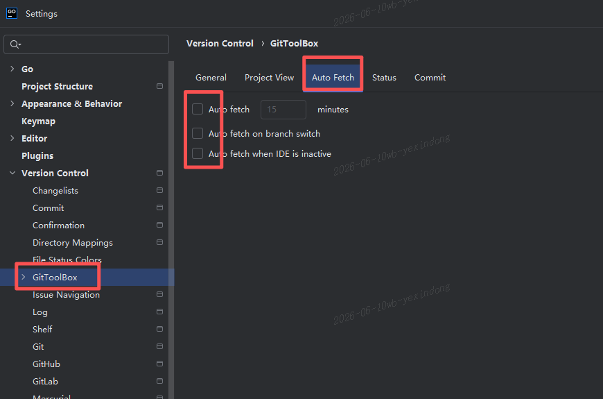Click Version Control in the breadcrumb
This screenshot has width=603, height=399.
coord(220,44)
